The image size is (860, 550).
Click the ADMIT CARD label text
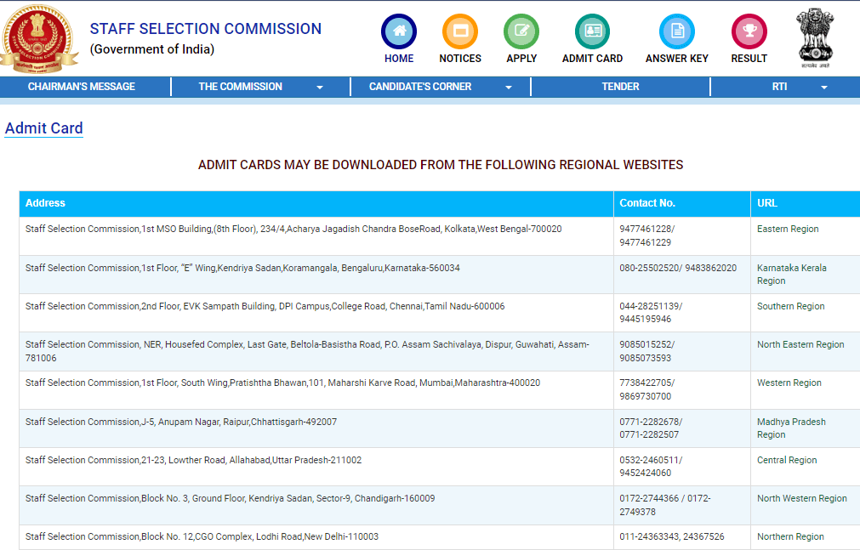pyautogui.click(x=592, y=58)
